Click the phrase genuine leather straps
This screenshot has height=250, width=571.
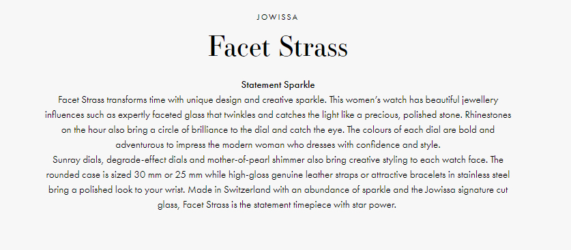tap(305, 176)
